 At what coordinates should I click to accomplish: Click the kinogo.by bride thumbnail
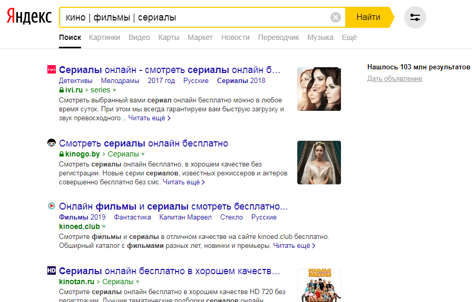pyautogui.click(x=319, y=163)
